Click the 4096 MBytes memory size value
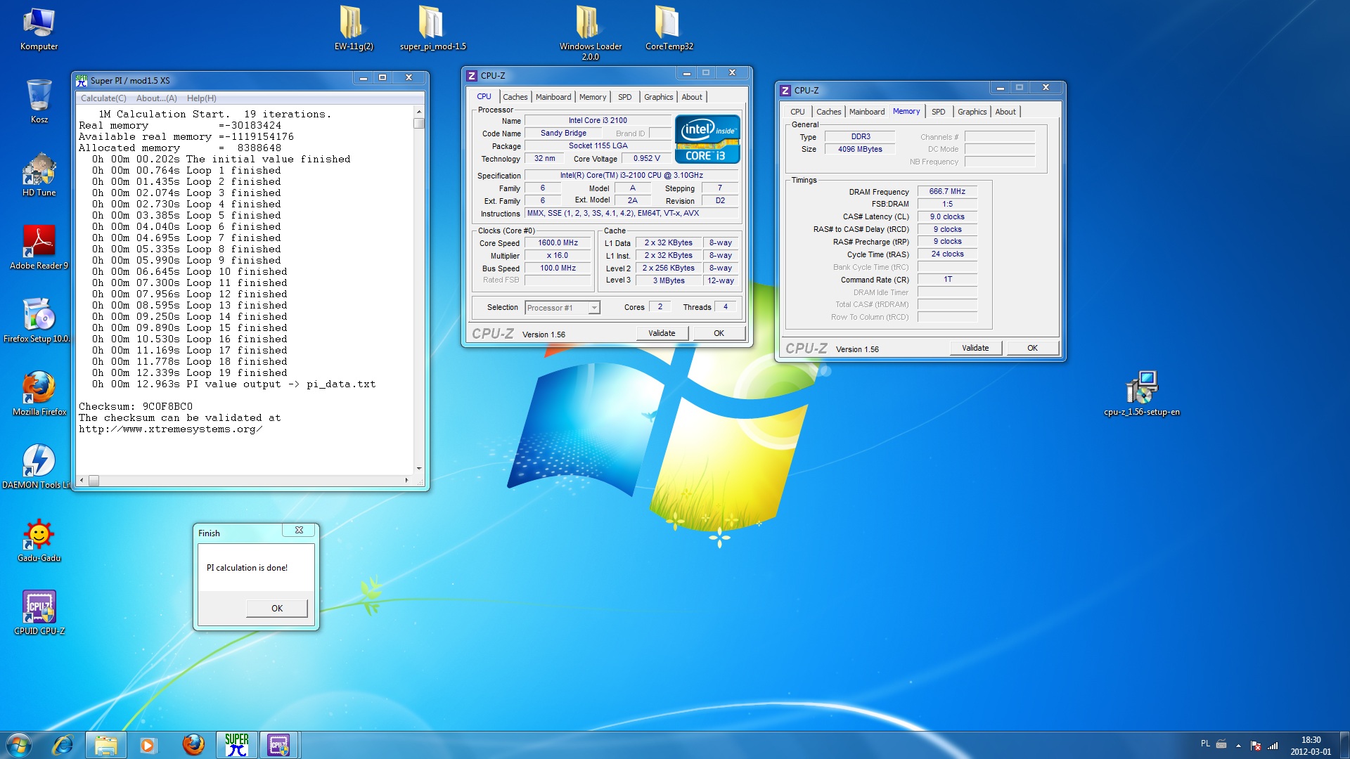Viewport: 1350px width, 759px height. pos(860,150)
